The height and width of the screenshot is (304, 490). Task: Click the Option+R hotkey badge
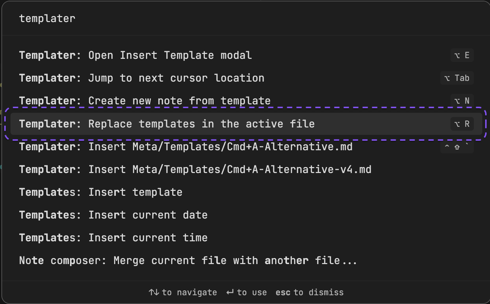(462, 124)
